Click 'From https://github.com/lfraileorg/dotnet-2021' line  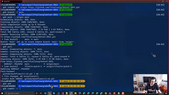coord(27,61)
